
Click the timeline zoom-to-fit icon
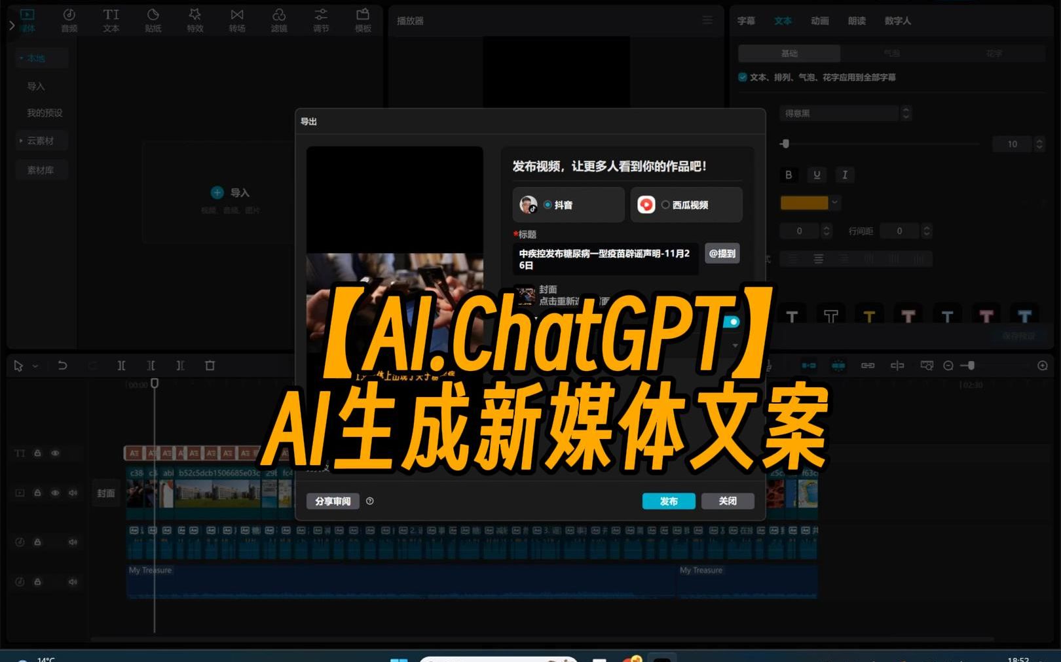927,366
